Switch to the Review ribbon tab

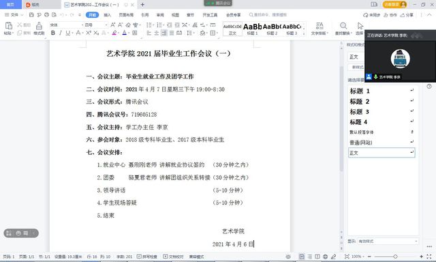tap(160, 15)
